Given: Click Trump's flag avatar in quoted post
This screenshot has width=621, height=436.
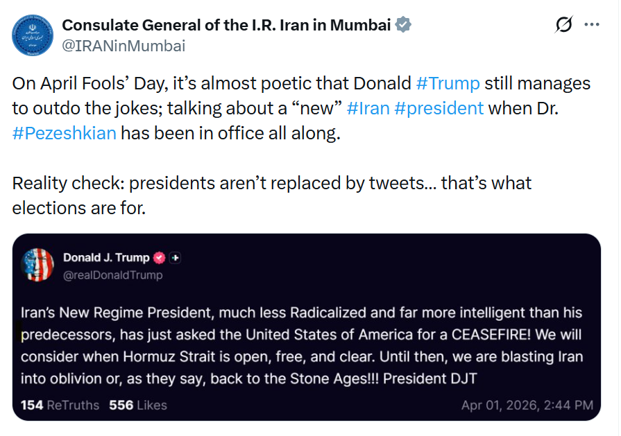Looking at the screenshot, I should point(37,265).
